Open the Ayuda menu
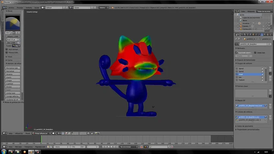This screenshot has width=274, height=154. click(37, 8)
